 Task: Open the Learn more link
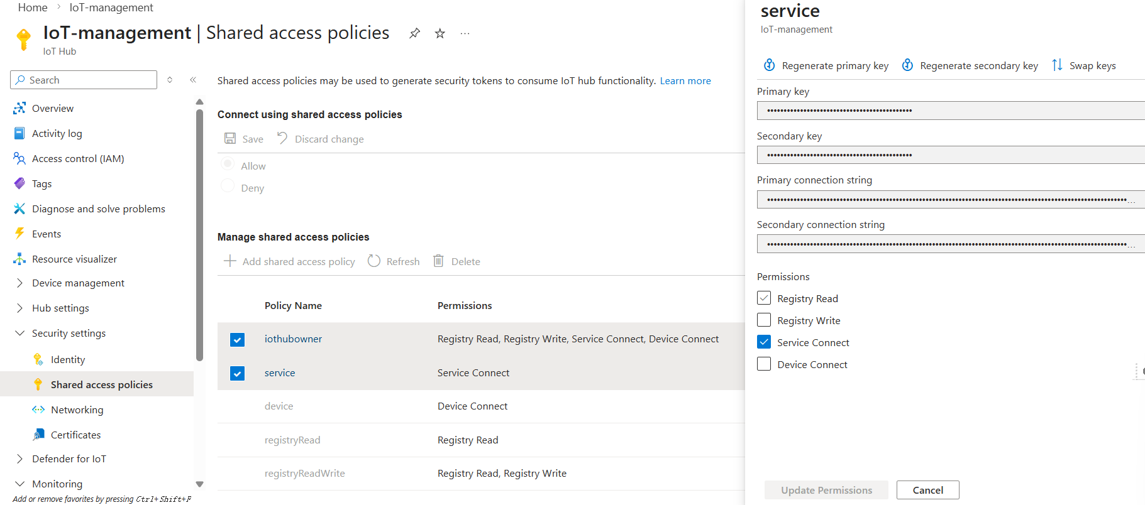click(685, 81)
